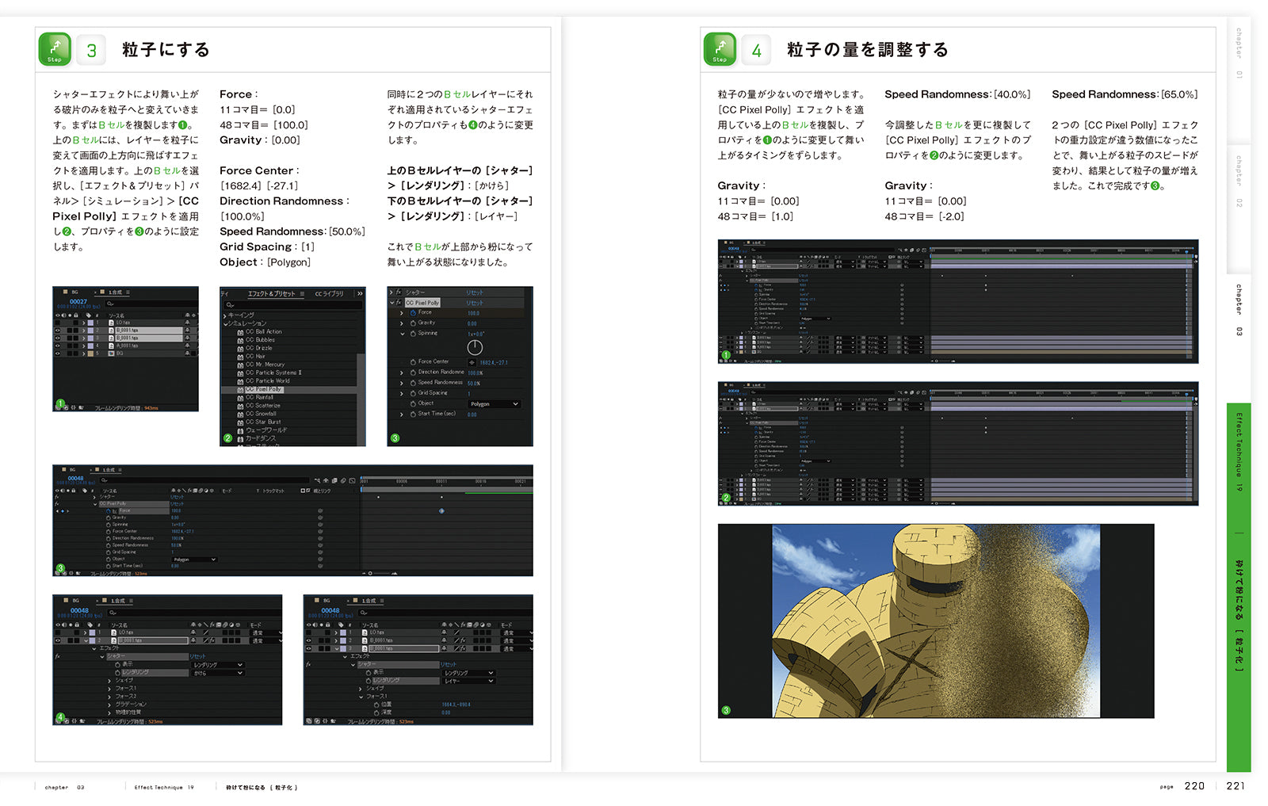Toggle eye of layer 2 B_0001.tga in かけら timeline
1268x806 pixels.
58,640
